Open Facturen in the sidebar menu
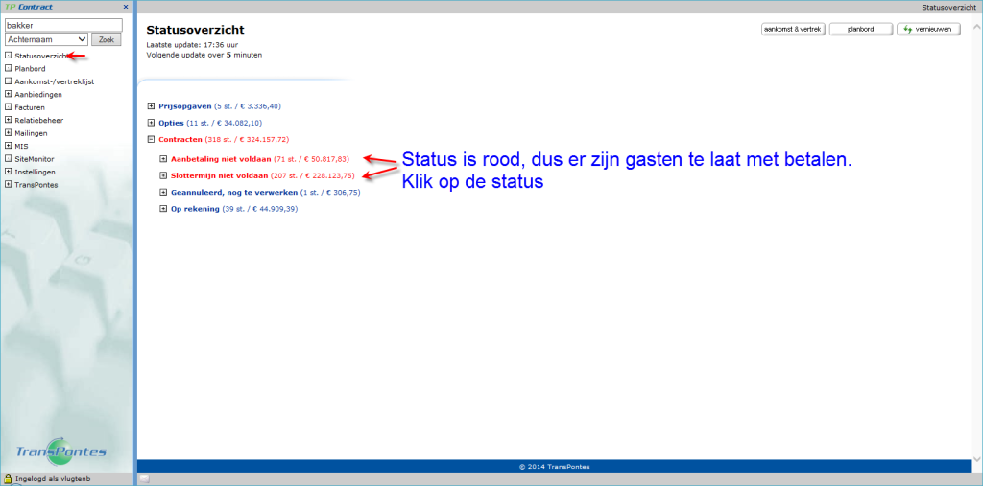Image resolution: width=983 pixels, height=486 pixels. (30, 107)
